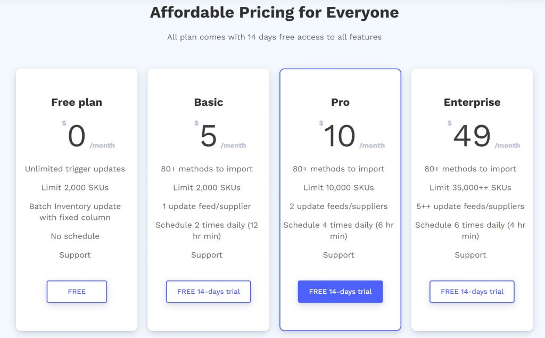Click "1 update feed/supplier" in Basic plan
This screenshot has height=338, width=545.
(x=207, y=206)
